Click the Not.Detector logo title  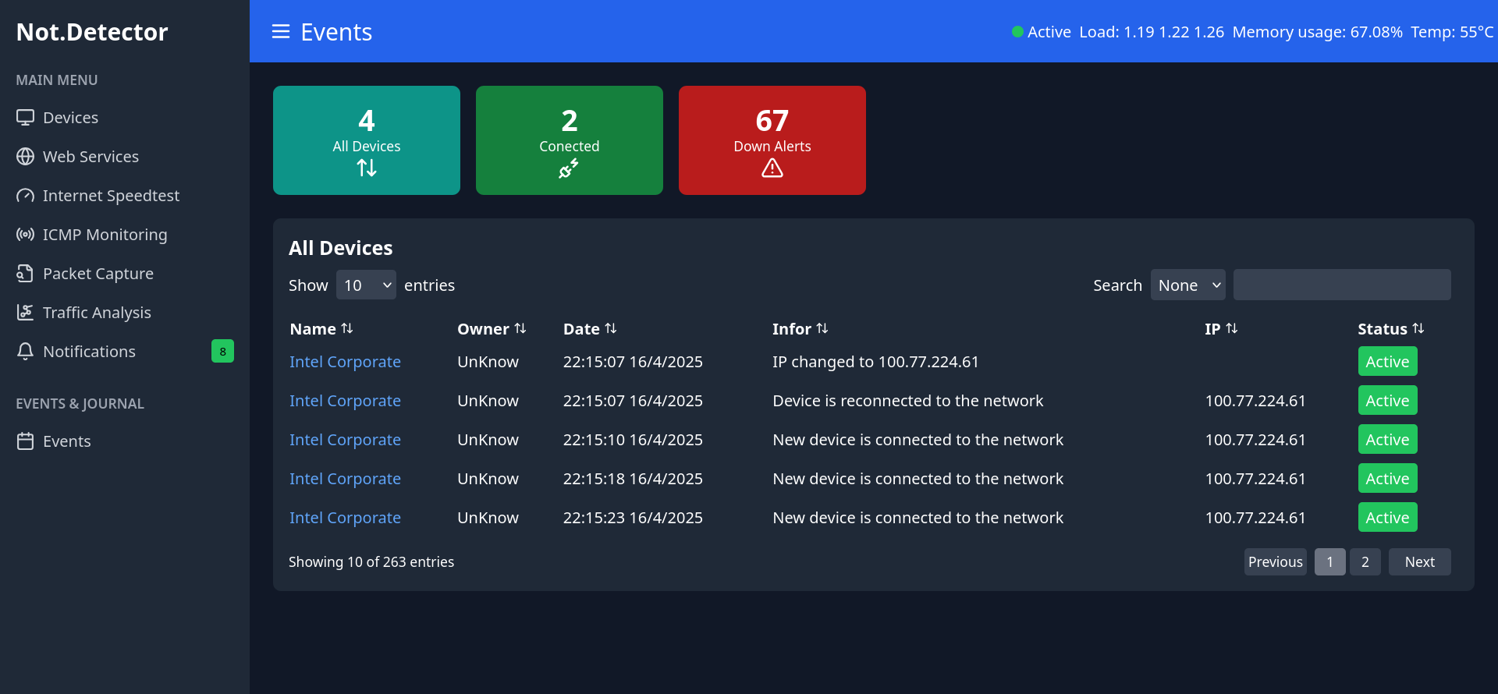[x=92, y=32]
